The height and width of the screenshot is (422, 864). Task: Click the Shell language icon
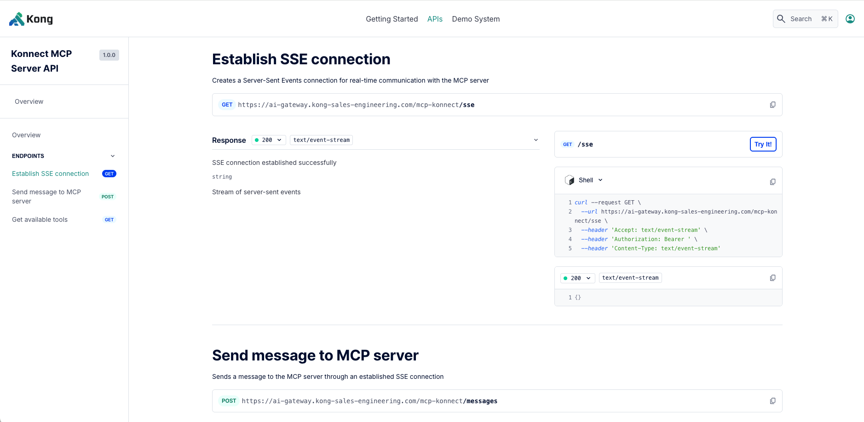[570, 180]
